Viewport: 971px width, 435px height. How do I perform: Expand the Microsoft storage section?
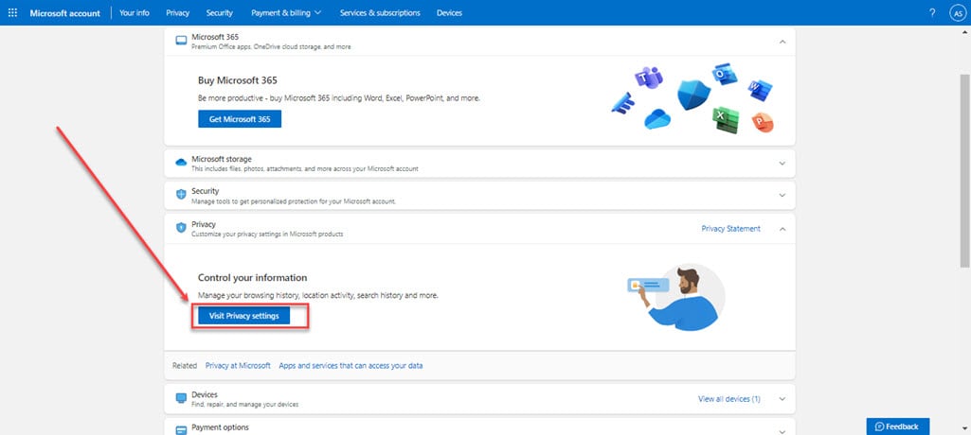pos(782,164)
